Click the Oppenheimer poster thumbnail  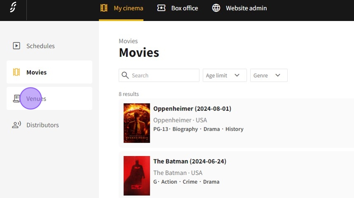pos(137,123)
